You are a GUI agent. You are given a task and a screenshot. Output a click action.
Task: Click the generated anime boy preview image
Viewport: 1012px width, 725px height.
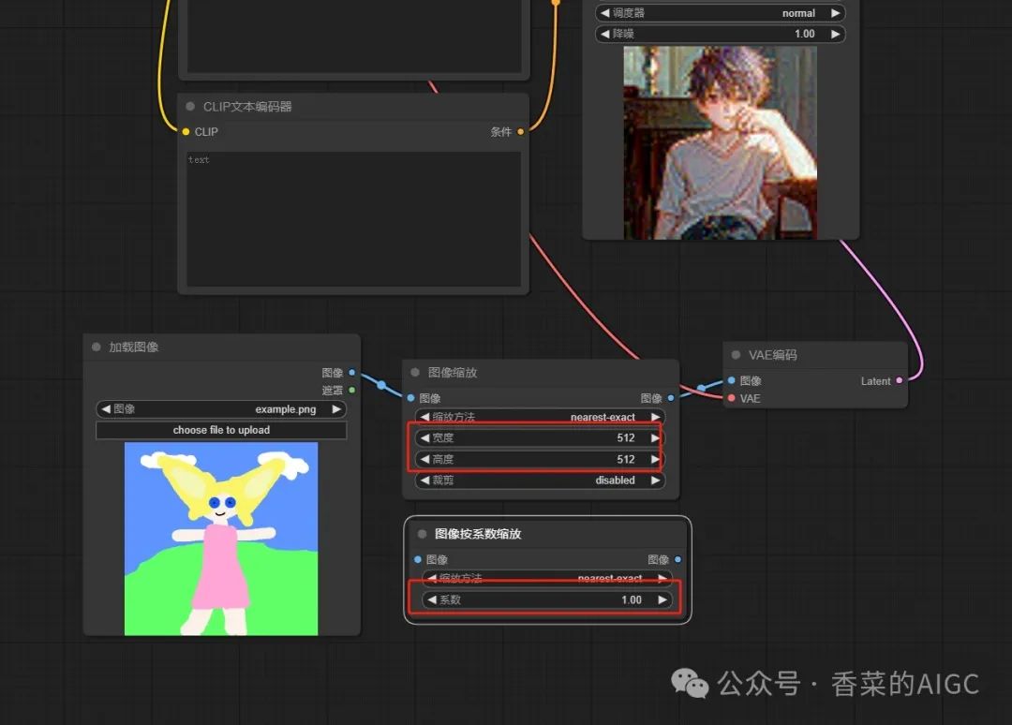pos(721,142)
